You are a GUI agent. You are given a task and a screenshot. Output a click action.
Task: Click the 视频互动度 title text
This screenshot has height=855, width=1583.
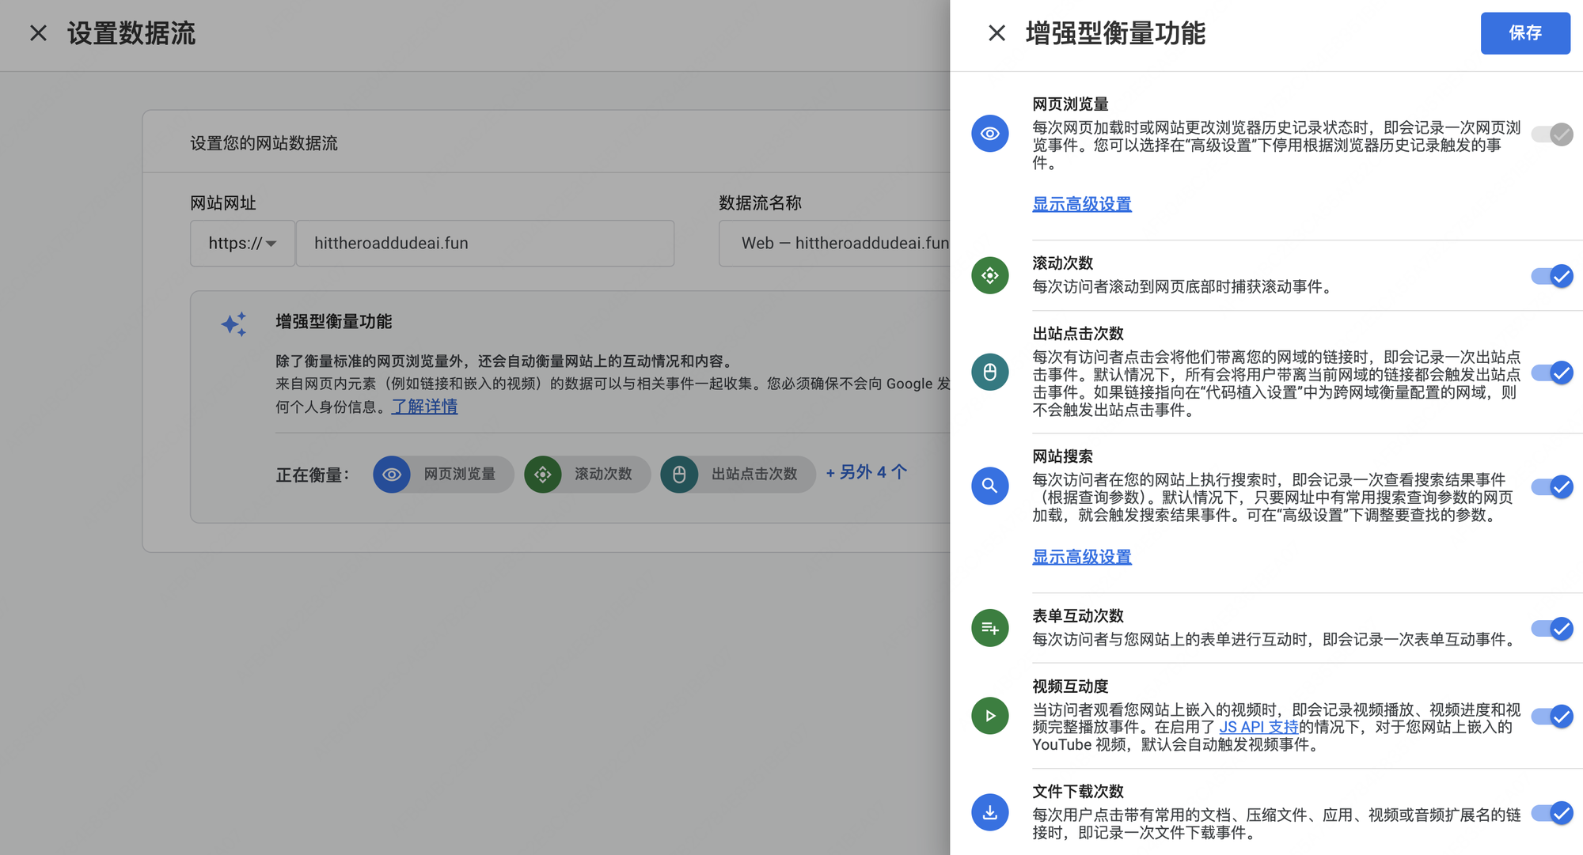point(1070,687)
